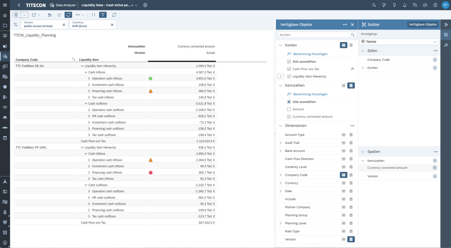Viewport: 451px width, 248px height.
Task: Uncheck the Liquidity Item Hierarchy checkbox
Action: tap(289, 76)
